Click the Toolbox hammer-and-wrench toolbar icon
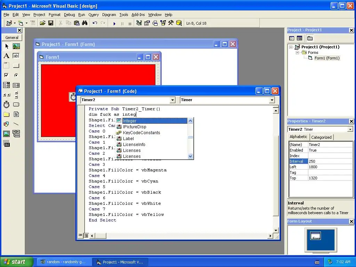The height and width of the screenshot is (267, 356). (x=171, y=23)
